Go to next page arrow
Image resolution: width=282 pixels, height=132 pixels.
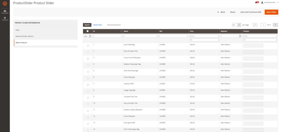pos(275,25)
